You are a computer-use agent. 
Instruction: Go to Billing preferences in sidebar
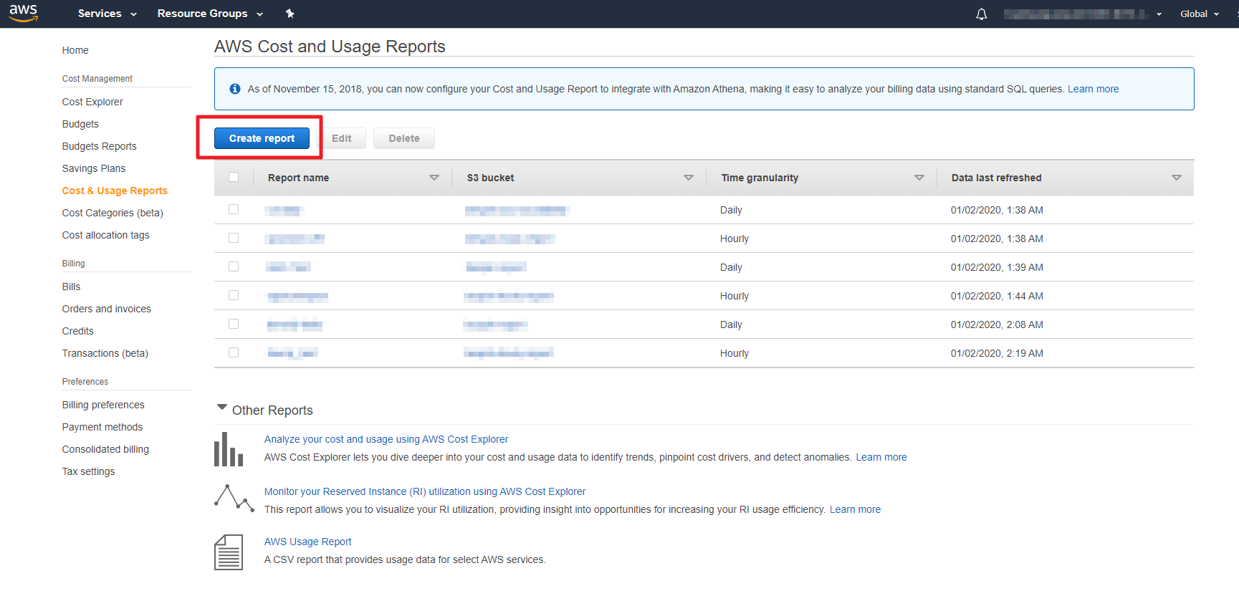(x=103, y=405)
